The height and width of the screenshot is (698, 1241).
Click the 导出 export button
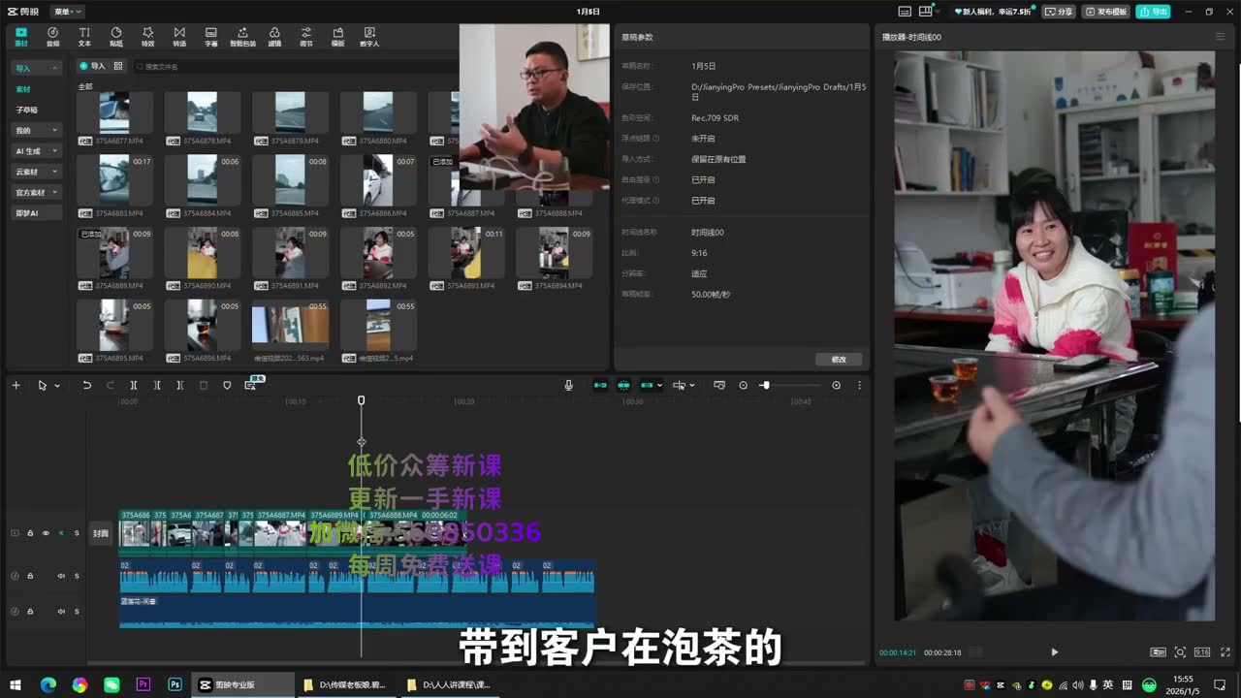[1154, 12]
